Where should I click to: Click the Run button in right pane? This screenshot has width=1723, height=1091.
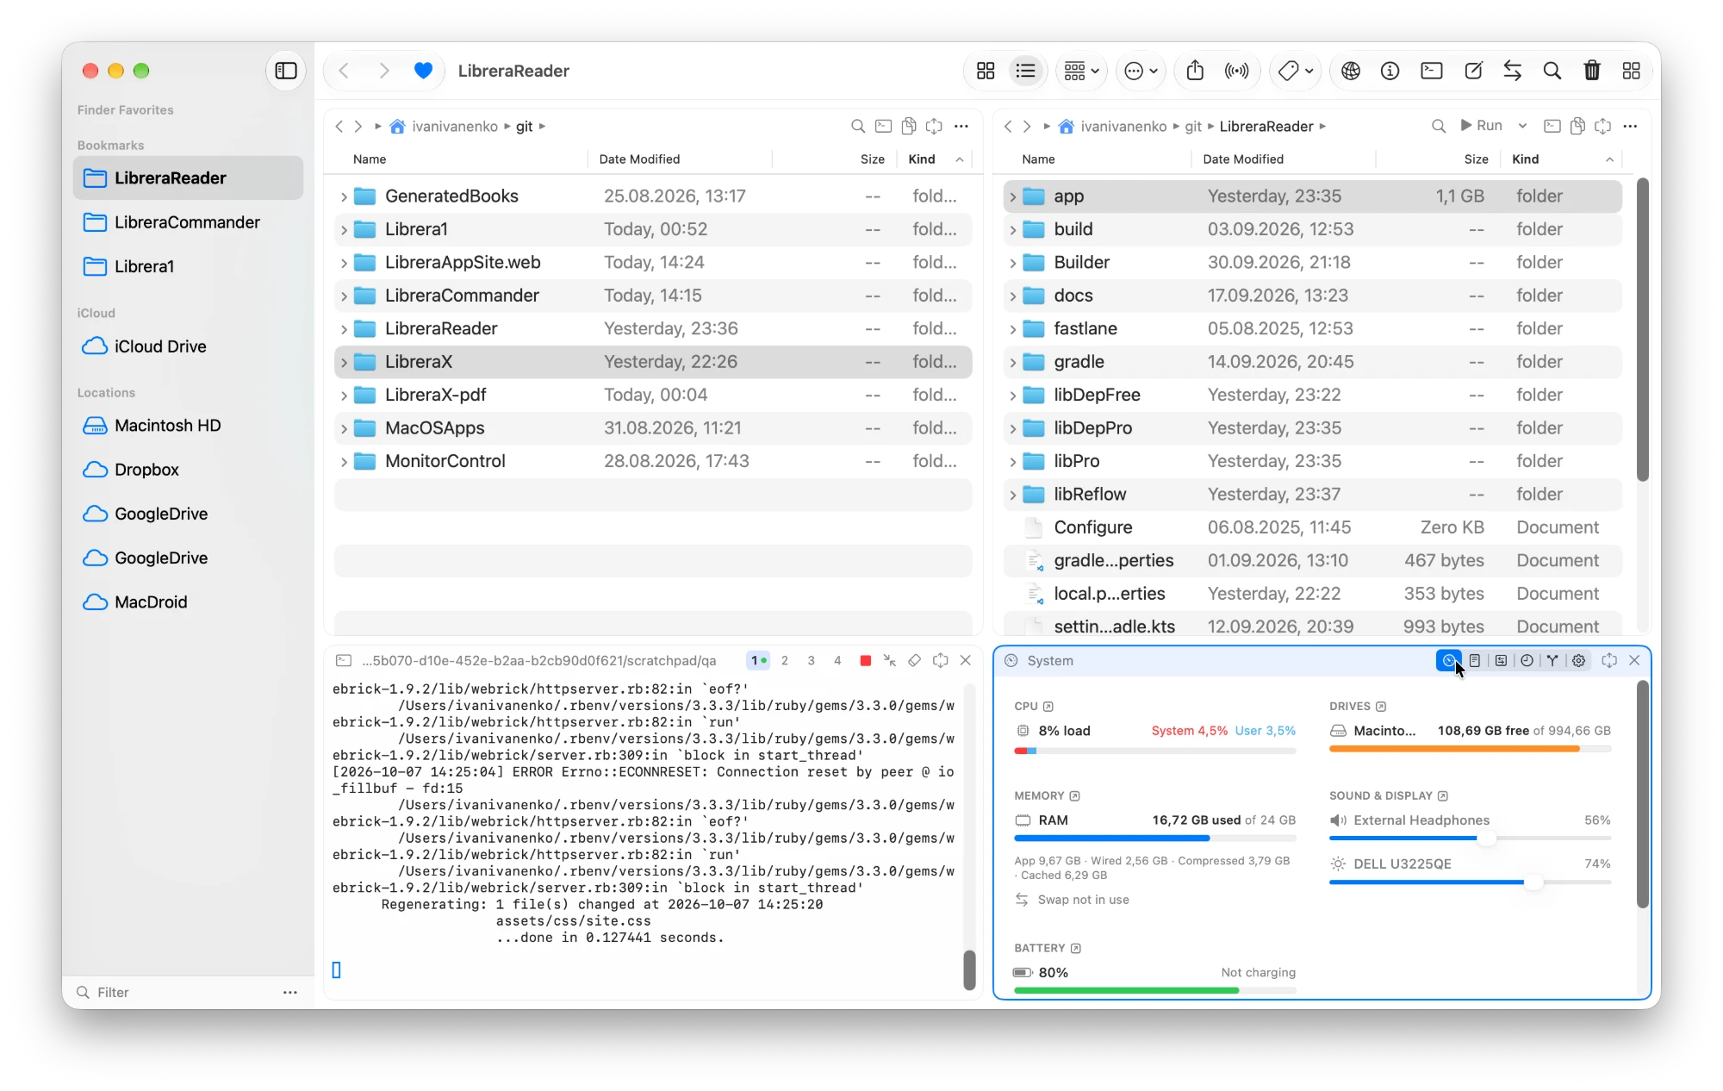(x=1481, y=126)
